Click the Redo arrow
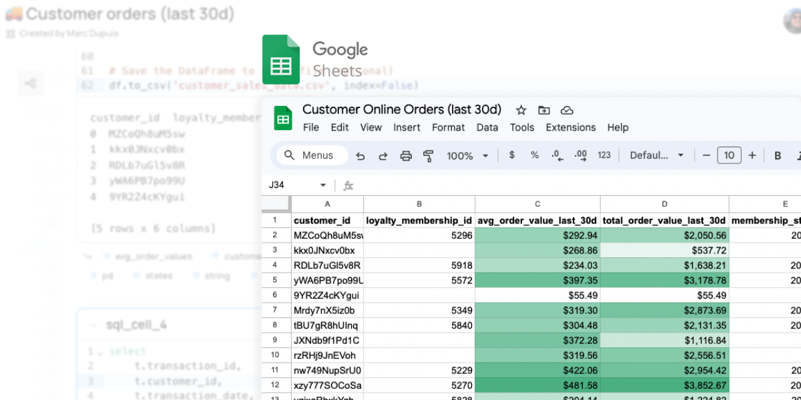This screenshot has width=801, height=400. [383, 156]
